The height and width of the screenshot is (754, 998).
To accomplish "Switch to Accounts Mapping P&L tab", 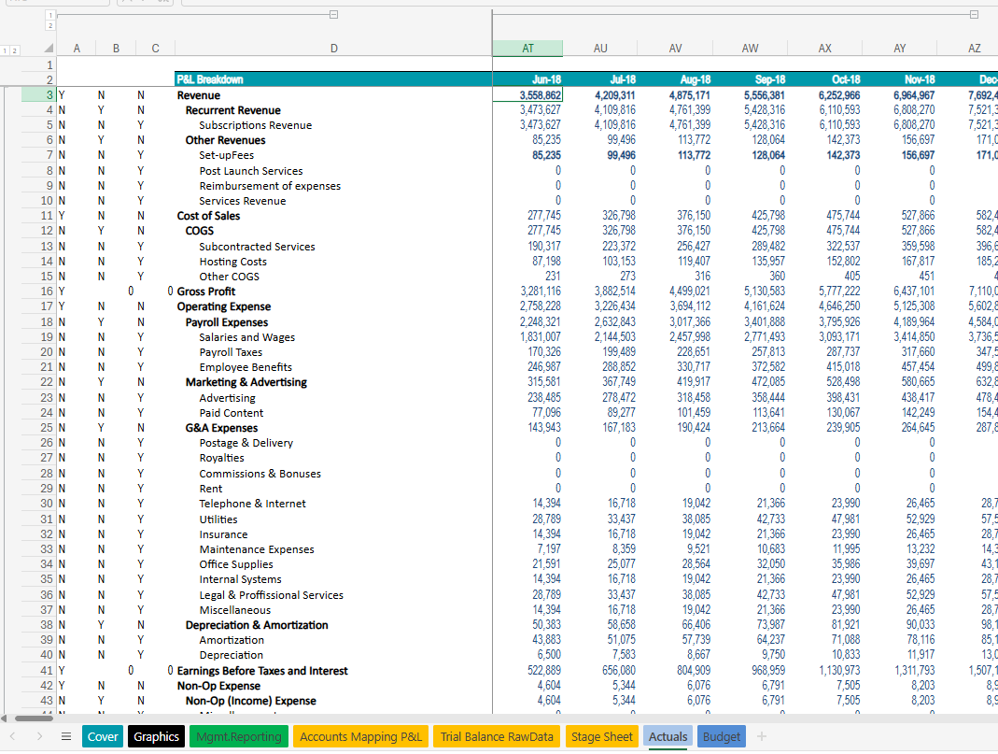I will pos(361,737).
